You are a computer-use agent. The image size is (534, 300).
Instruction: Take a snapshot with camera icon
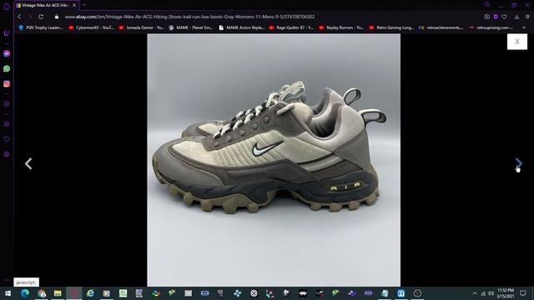click(486, 17)
